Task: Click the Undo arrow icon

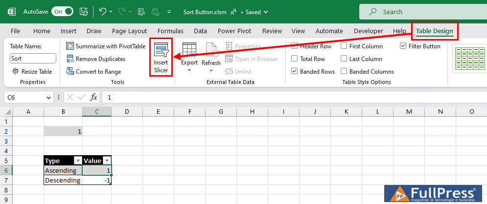Action: 102,11
